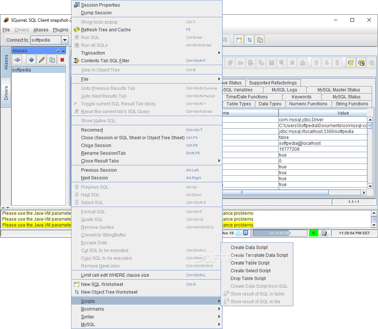Click the copy-pages toolbar icon beside object tree
Image resolution: width=378 pixels, height=329 pixels.
[x=260, y=40]
